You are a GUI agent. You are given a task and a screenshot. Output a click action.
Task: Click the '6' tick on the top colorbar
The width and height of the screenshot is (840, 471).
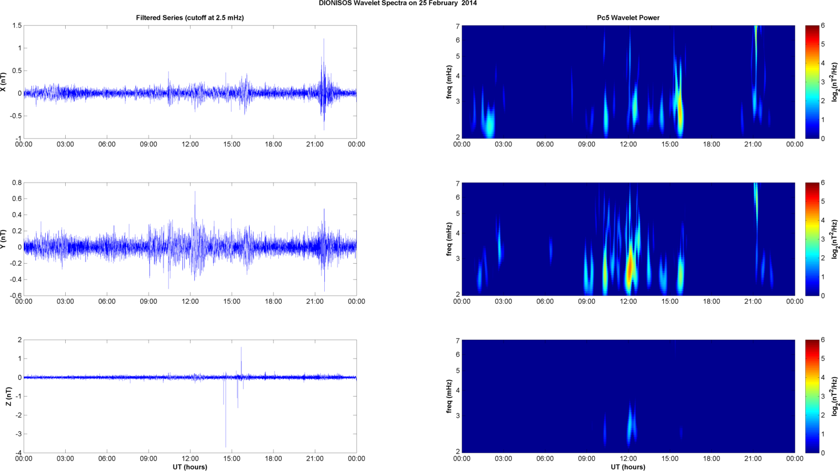coord(823,26)
